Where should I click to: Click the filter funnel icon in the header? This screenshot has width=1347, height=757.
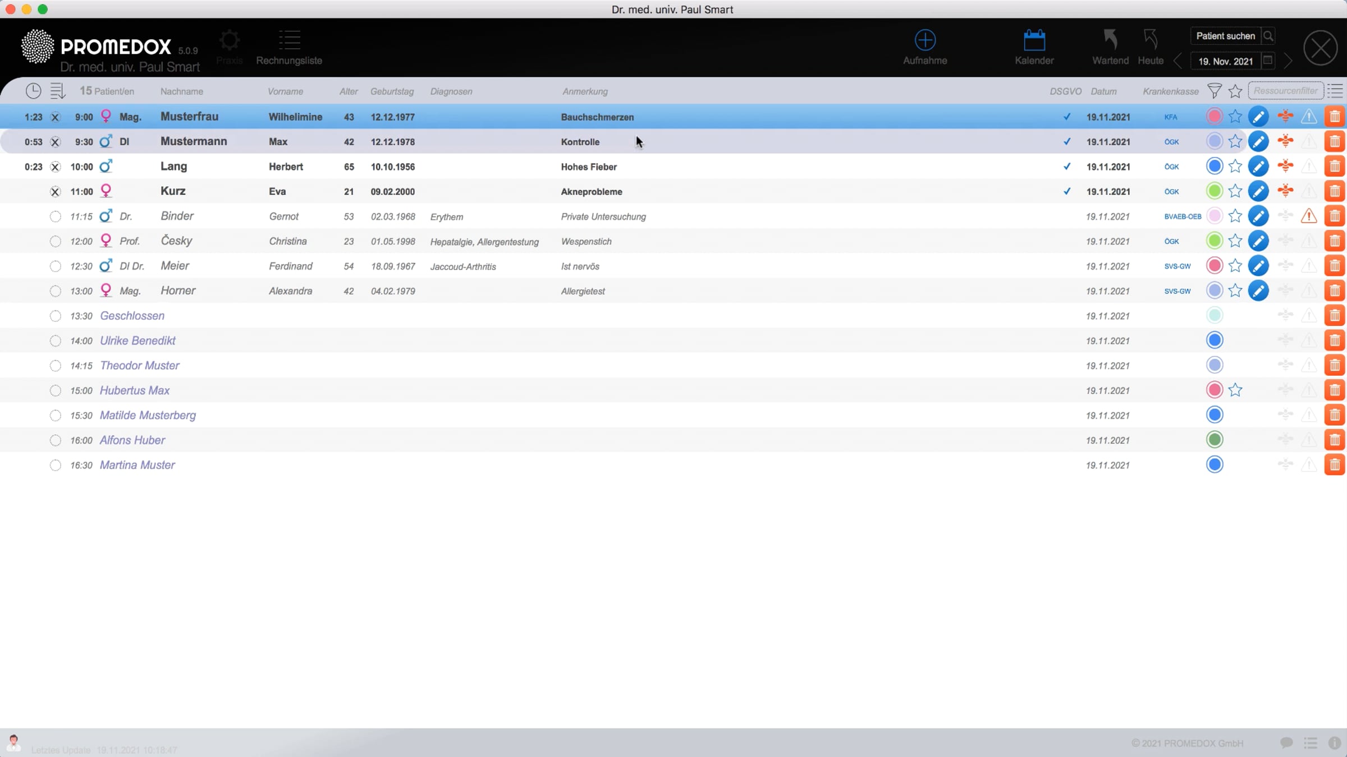click(1214, 91)
